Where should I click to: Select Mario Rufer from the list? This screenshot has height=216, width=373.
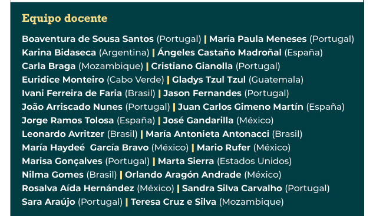coord(223,148)
